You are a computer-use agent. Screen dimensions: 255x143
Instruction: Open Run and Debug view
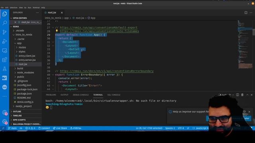pyautogui.click(x=4, y=41)
